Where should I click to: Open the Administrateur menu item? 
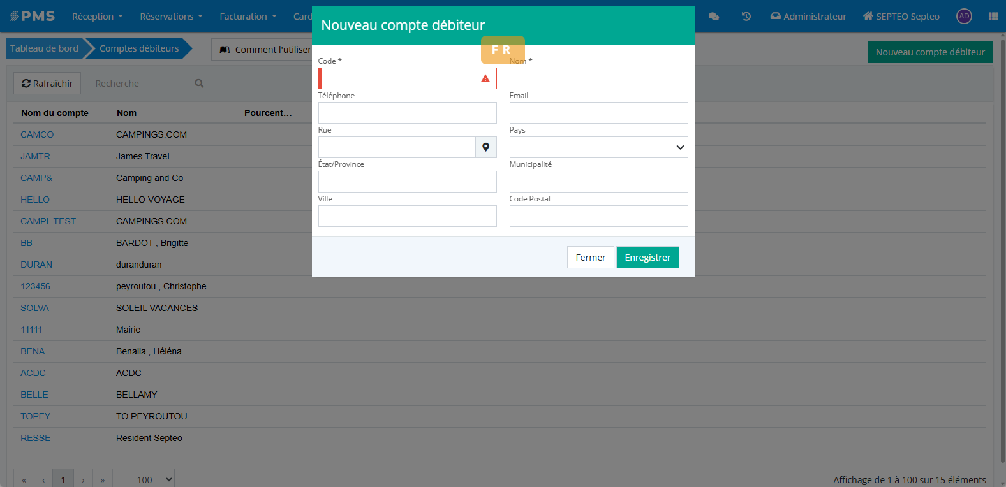[808, 17]
